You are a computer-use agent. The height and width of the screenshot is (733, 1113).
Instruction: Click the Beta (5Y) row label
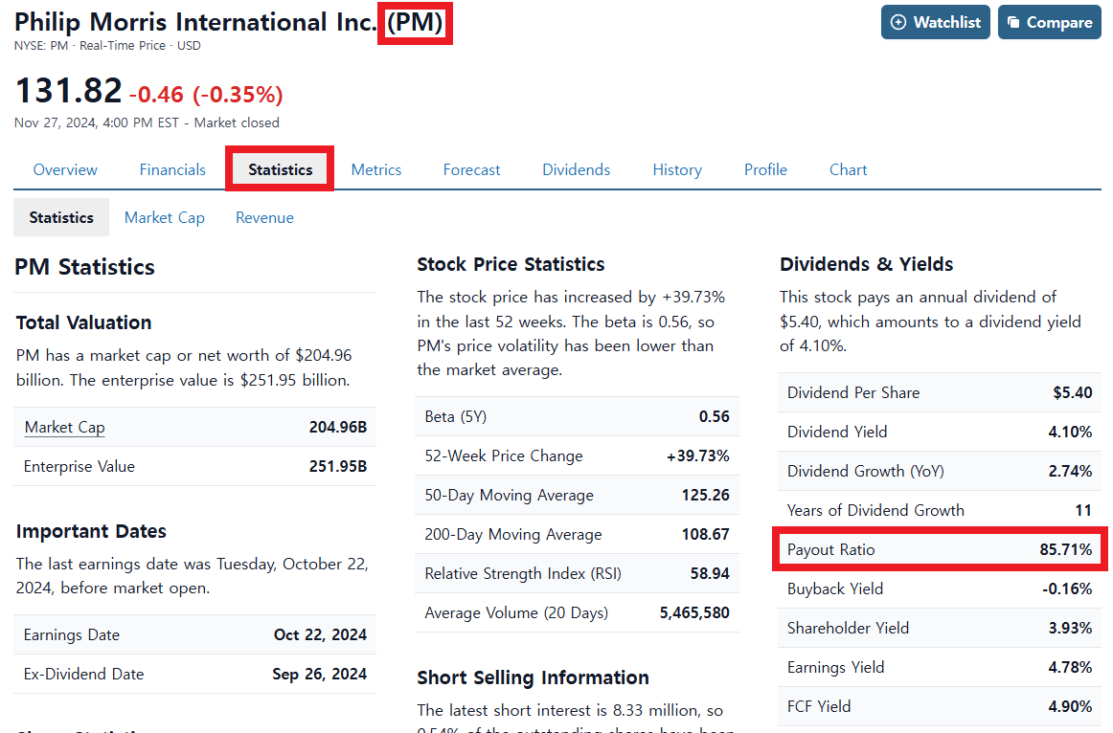click(x=456, y=417)
